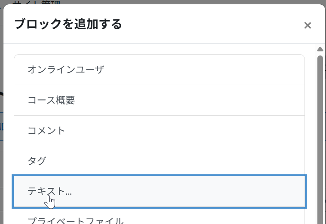Add the online users block オンラインユーザ
Screen dimensions: 326x224
click(159, 70)
